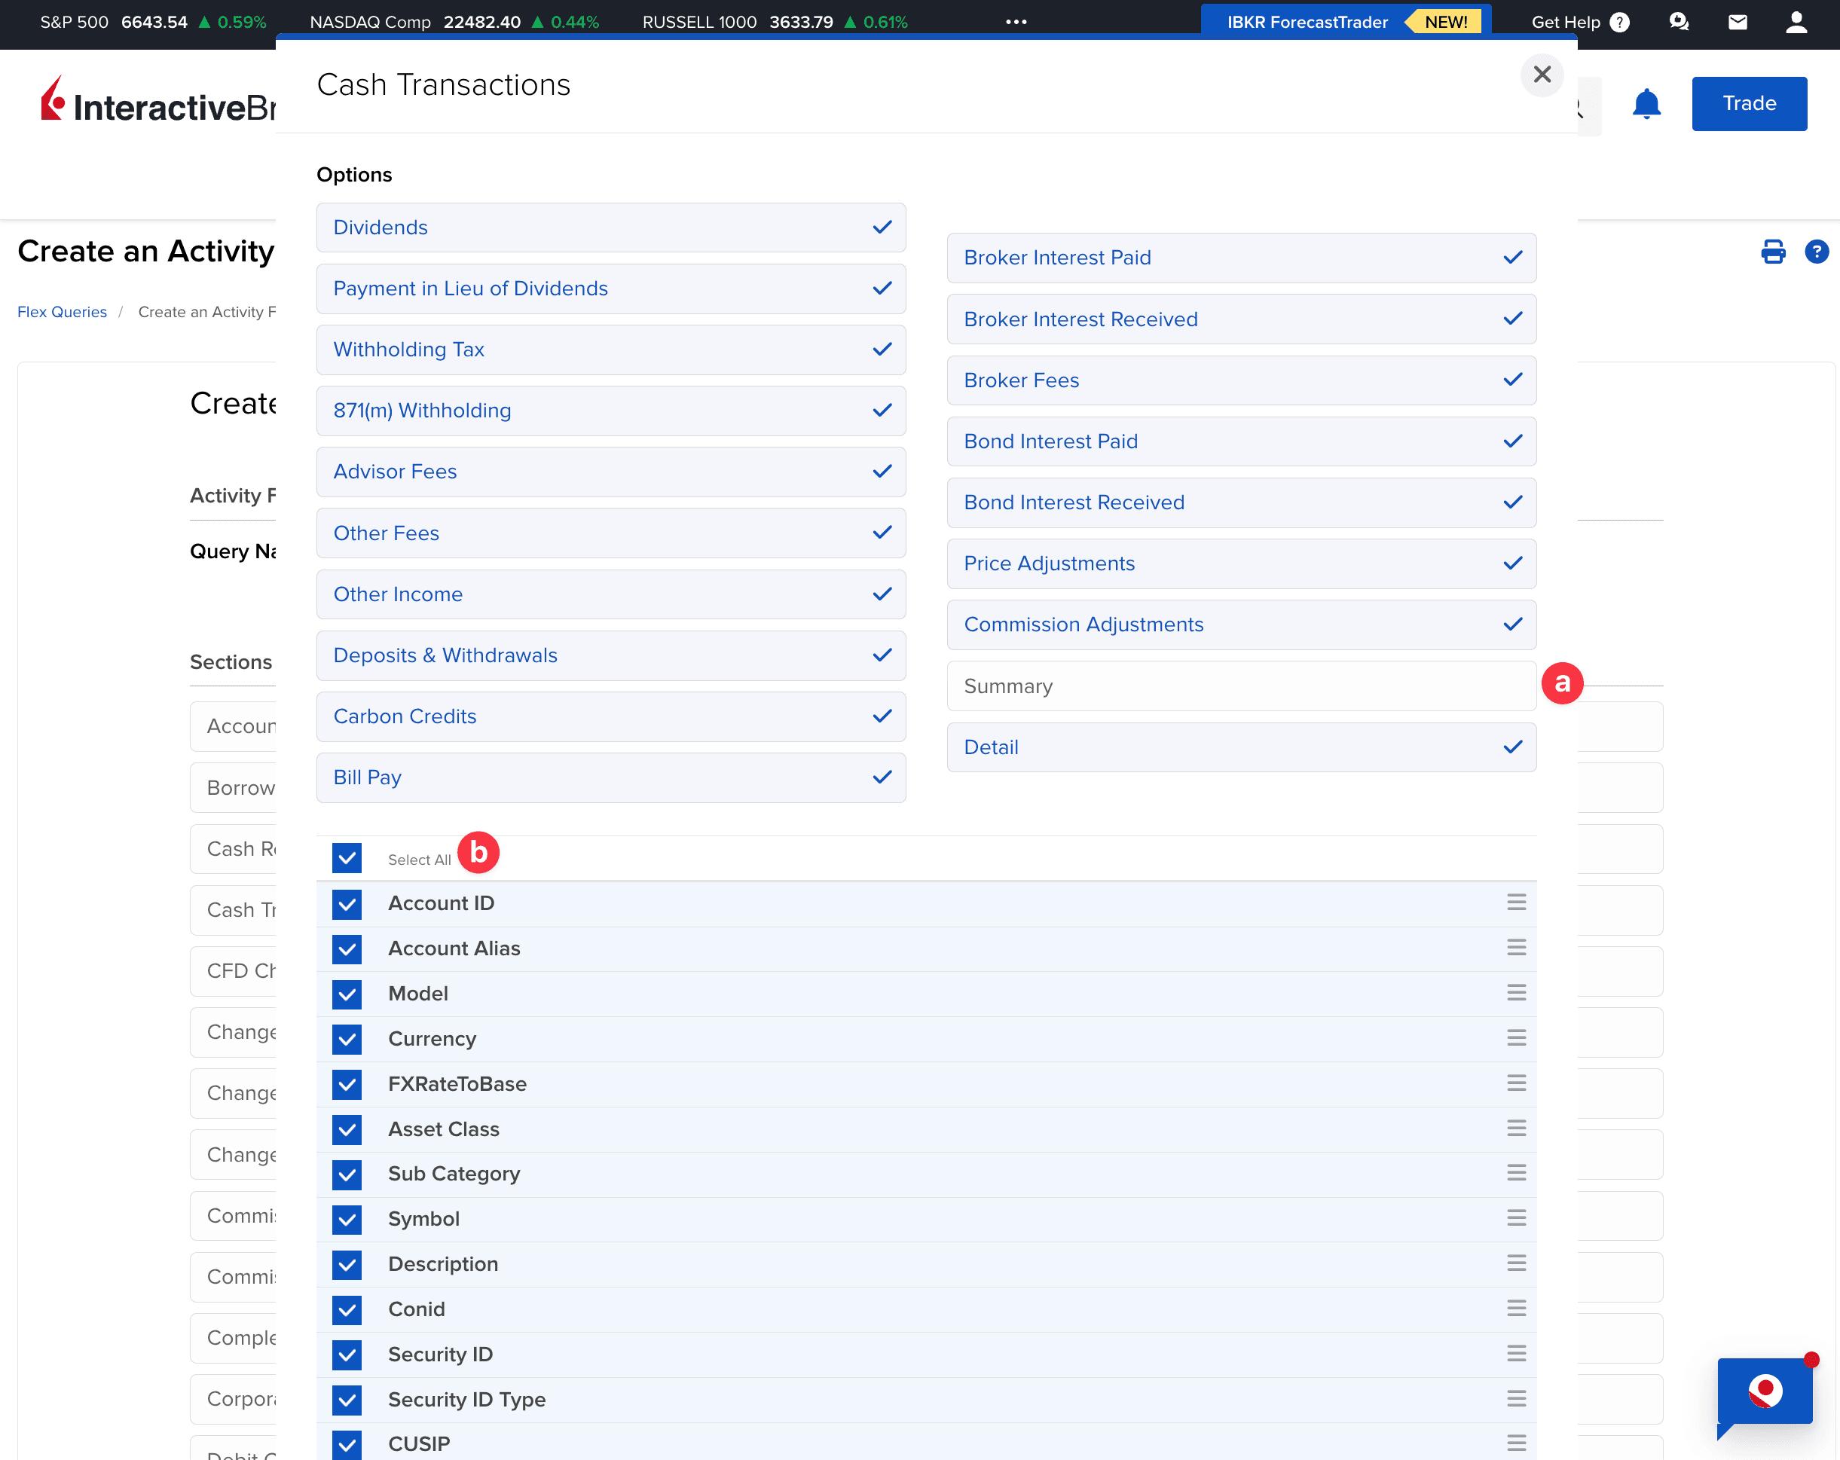Open the user profile icon
1840x1460 pixels.
[x=1796, y=22]
